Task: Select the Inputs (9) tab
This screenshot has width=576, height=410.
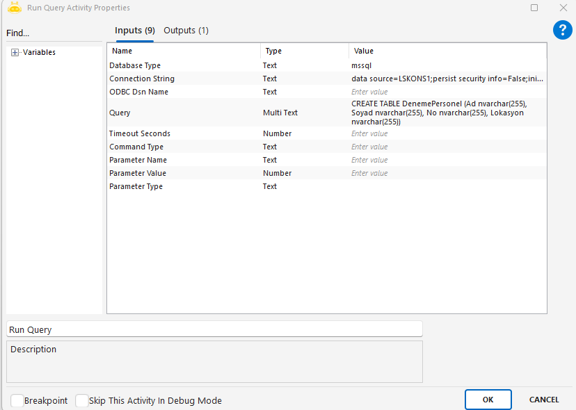Action: (x=135, y=31)
